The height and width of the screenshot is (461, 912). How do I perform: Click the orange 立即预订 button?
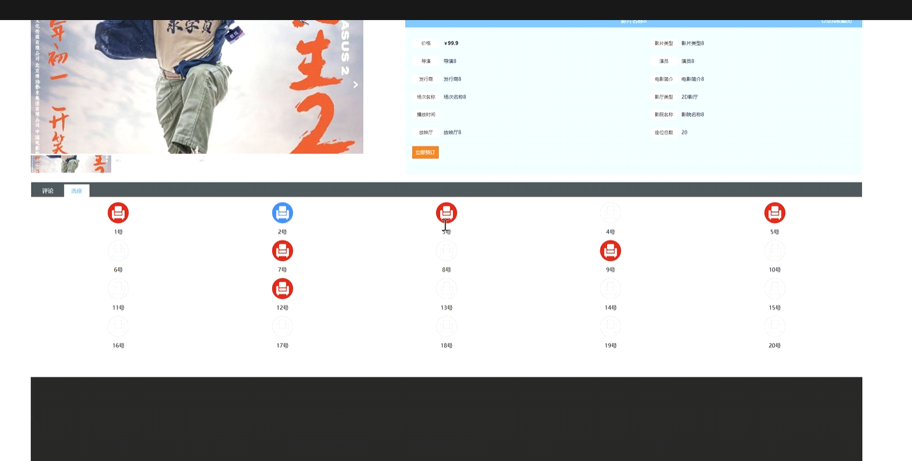(426, 153)
